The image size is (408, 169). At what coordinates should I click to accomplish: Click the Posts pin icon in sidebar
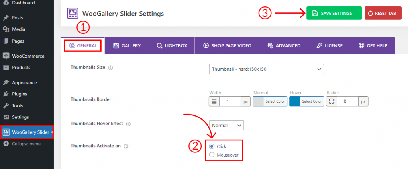[x=6, y=18]
